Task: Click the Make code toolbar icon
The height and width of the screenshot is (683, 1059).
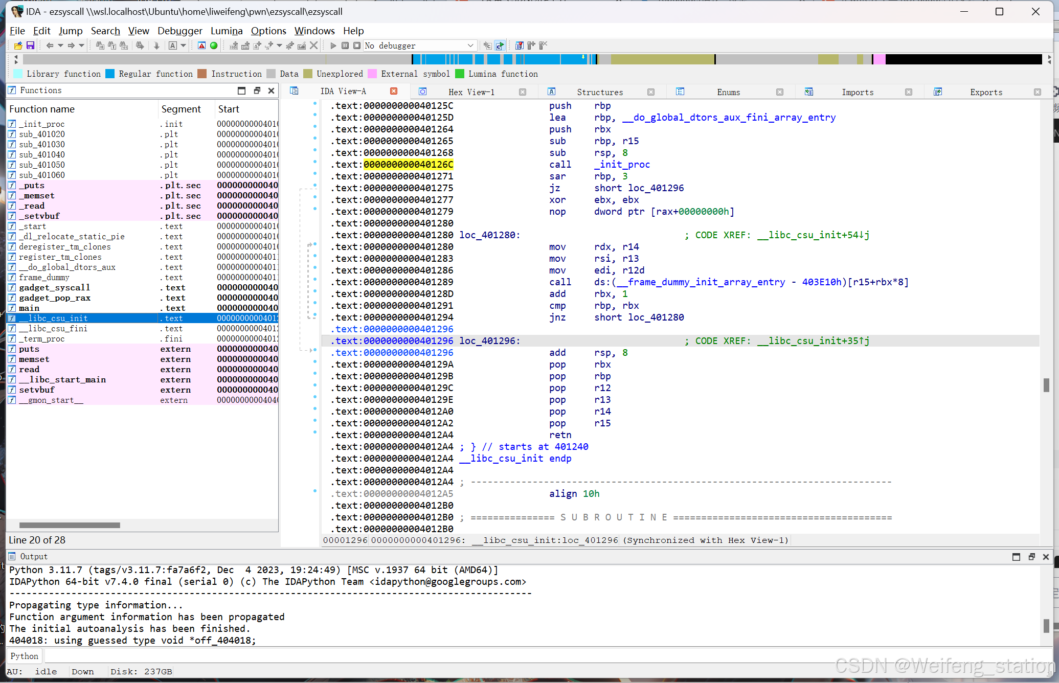Action: tap(233, 45)
